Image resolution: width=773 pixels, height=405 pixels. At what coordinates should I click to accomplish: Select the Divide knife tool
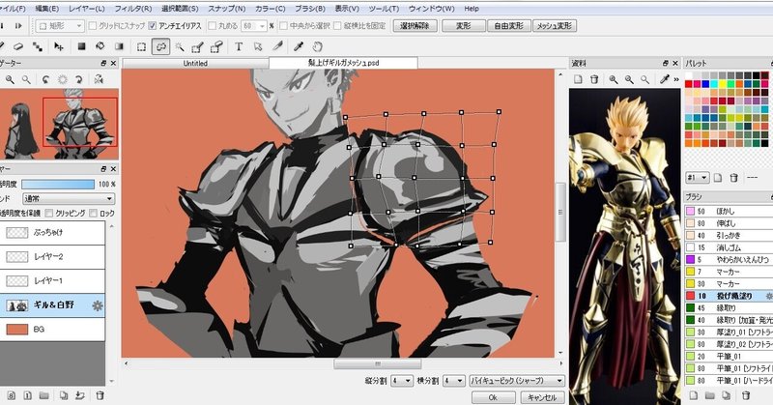point(277,46)
